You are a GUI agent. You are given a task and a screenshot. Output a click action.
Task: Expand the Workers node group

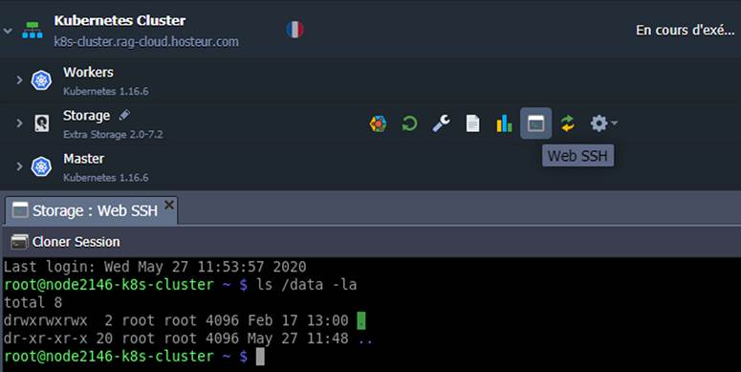coord(19,80)
